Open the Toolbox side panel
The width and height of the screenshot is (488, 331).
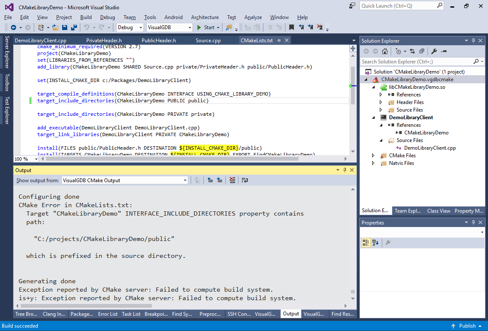7,82
